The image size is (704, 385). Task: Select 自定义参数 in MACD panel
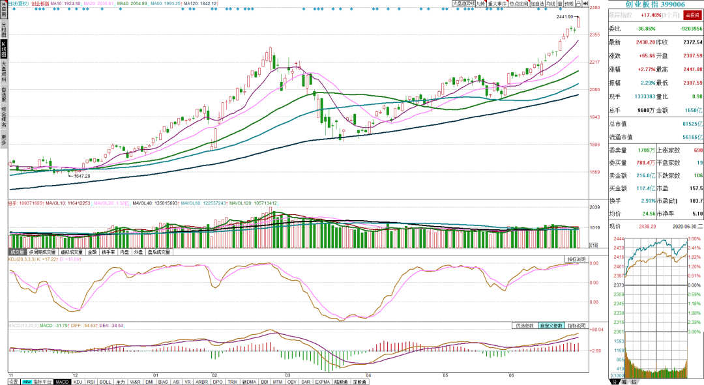(551, 326)
